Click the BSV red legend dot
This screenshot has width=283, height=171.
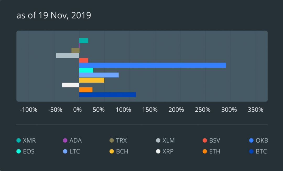coord(205,141)
